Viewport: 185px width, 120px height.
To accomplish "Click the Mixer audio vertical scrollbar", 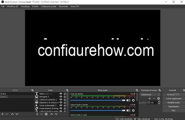I will click(137, 97).
